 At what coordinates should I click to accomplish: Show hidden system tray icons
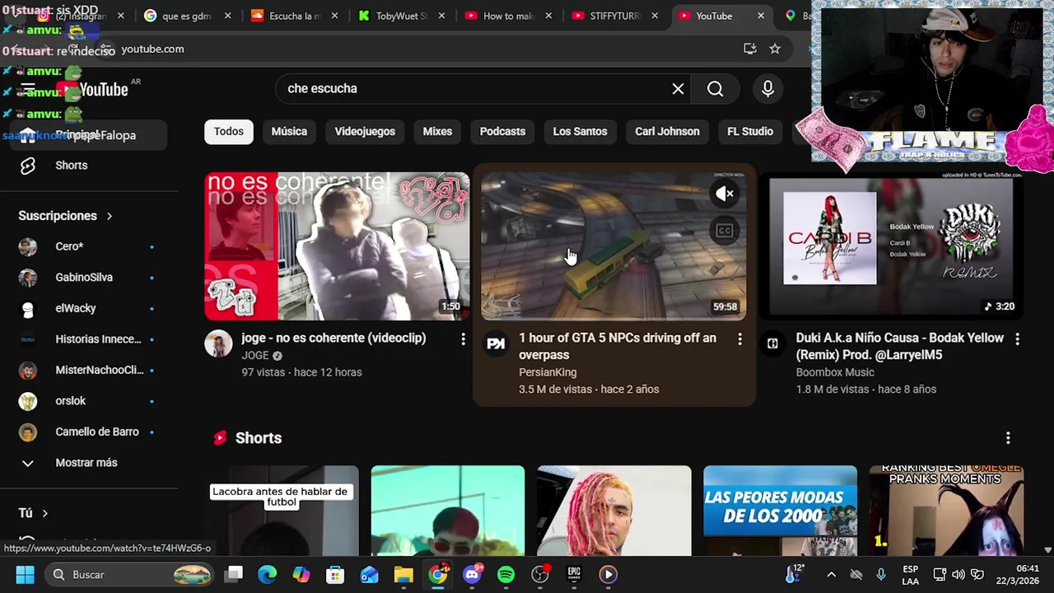pyautogui.click(x=831, y=575)
